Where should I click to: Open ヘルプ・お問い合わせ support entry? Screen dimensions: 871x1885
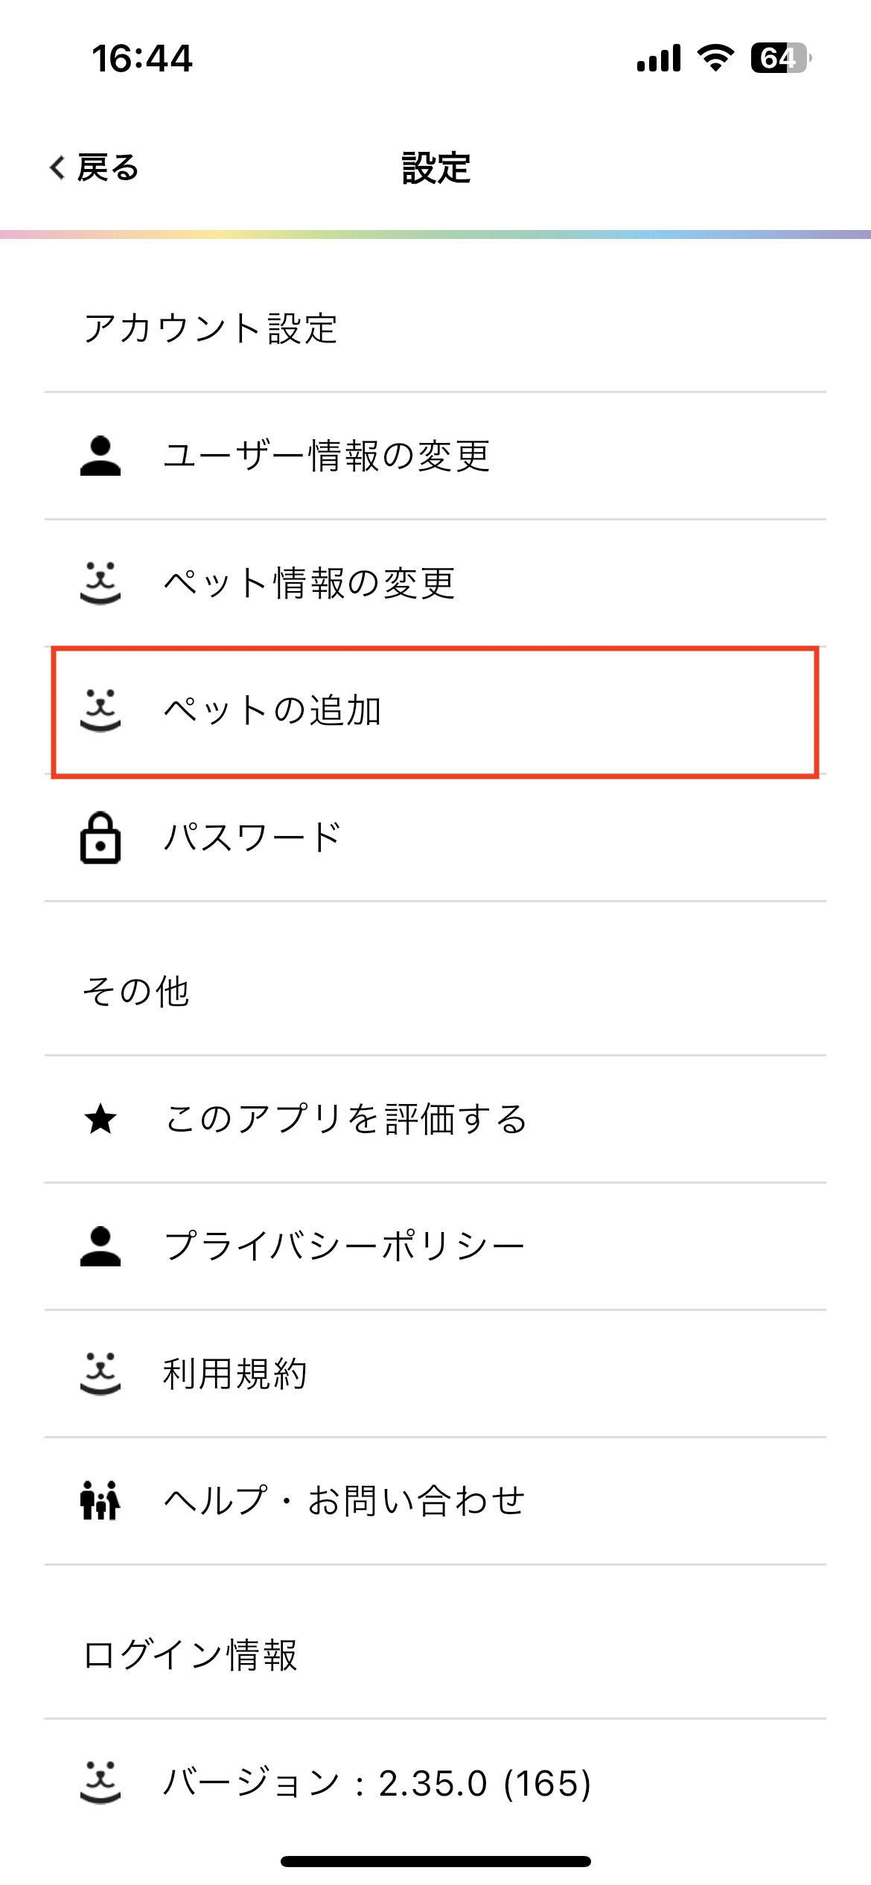(x=345, y=1501)
